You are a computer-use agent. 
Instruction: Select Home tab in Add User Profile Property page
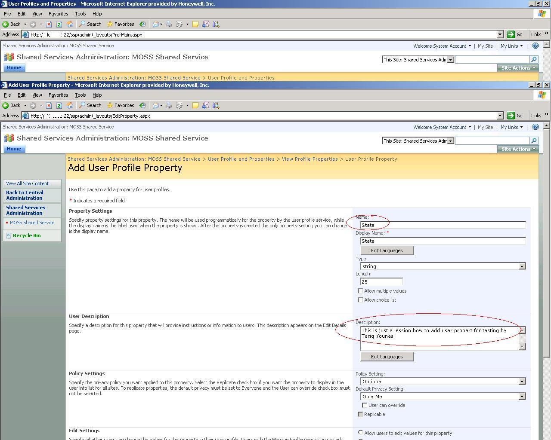coord(14,149)
